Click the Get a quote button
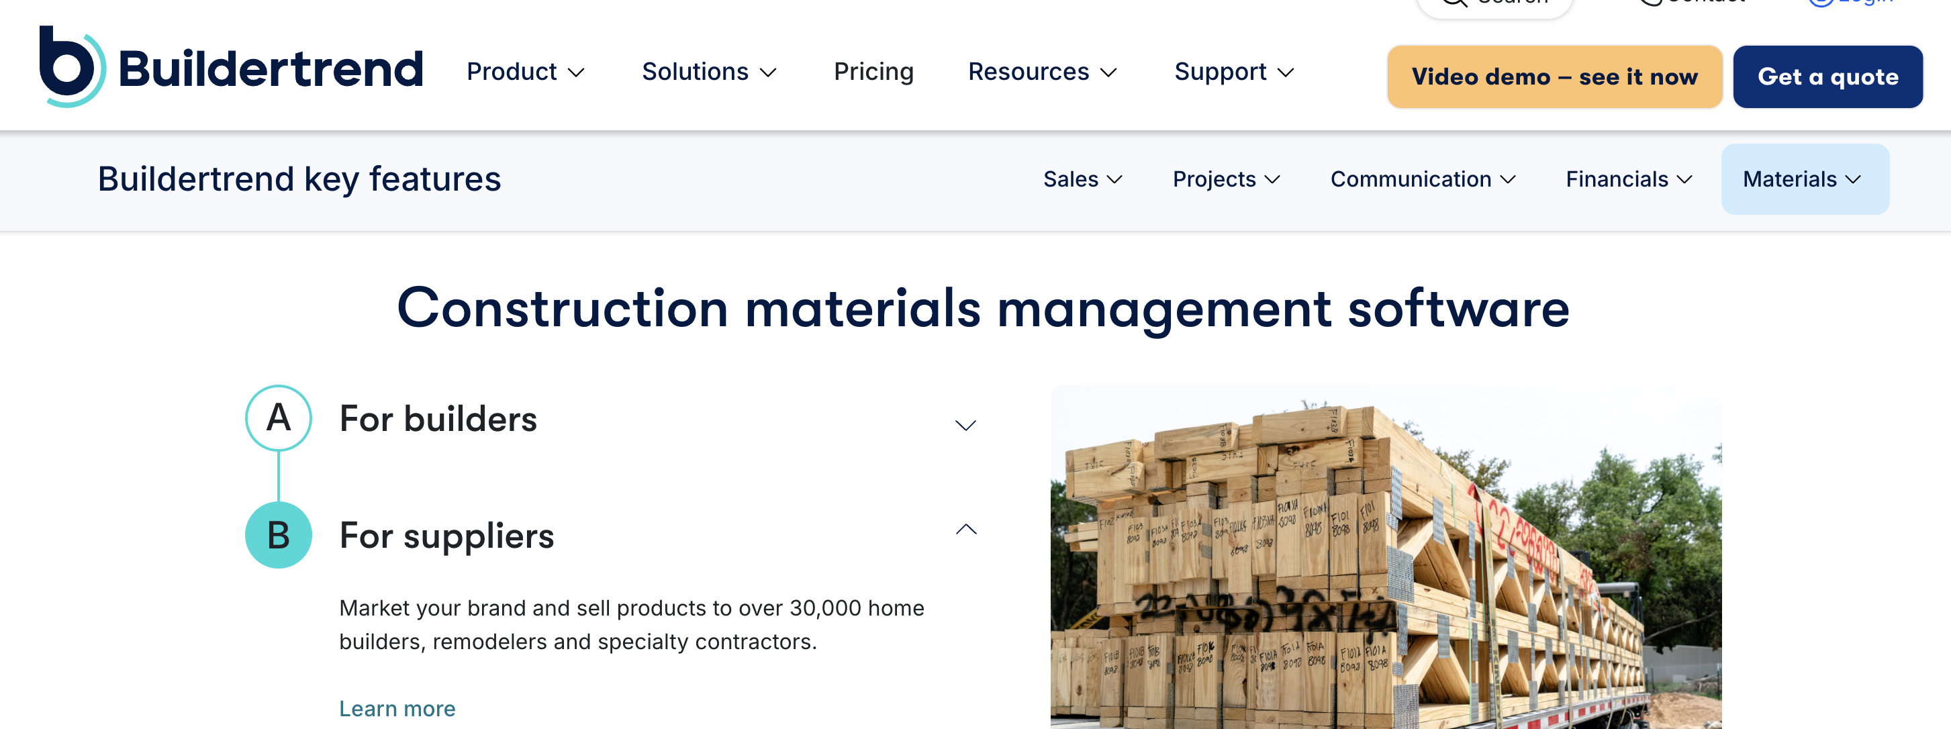 [1827, 77]
